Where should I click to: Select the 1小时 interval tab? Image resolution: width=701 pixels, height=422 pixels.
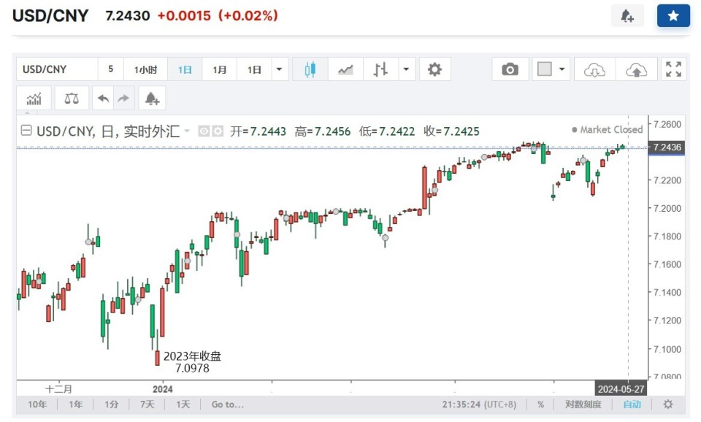(145, 69)
